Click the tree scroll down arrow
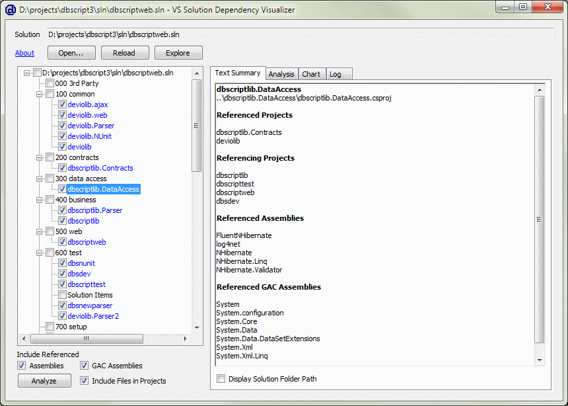 [197, 327]
